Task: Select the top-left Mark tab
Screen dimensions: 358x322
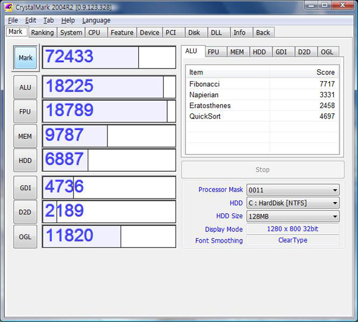Action: click(16, 32)
